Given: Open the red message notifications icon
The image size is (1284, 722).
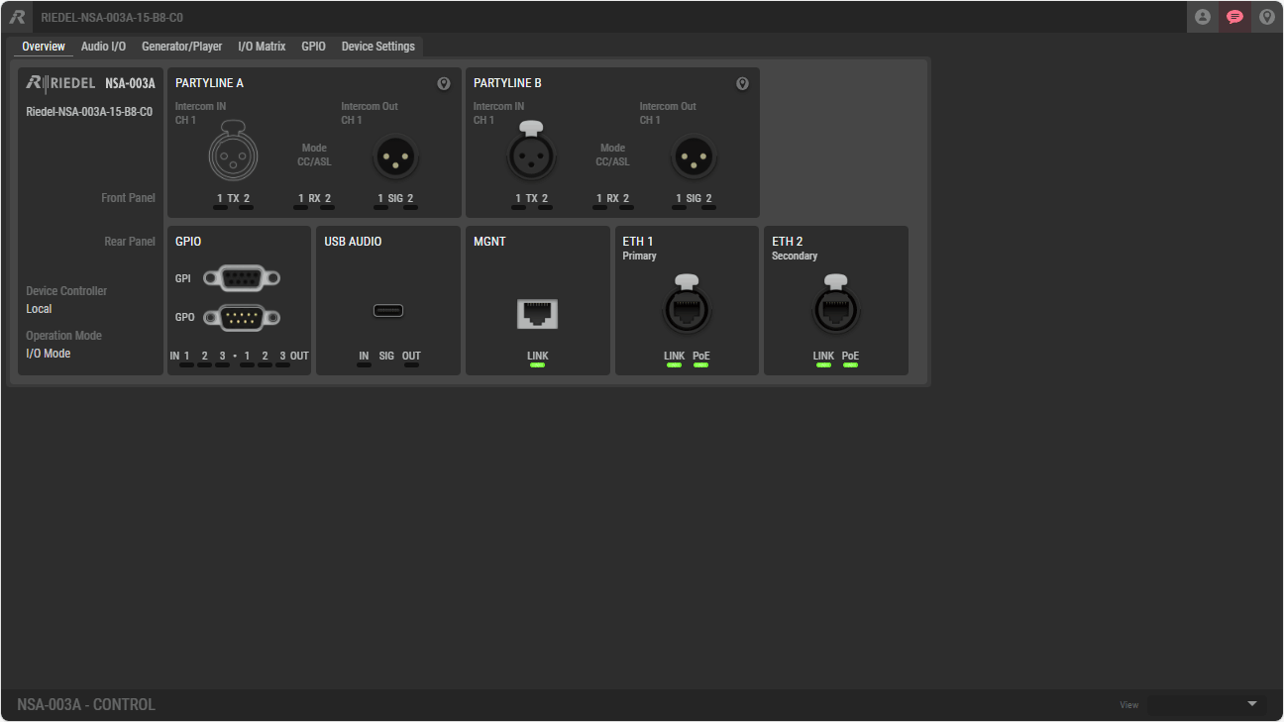Looking at the screenshot, I should (x=1234, y=17).
